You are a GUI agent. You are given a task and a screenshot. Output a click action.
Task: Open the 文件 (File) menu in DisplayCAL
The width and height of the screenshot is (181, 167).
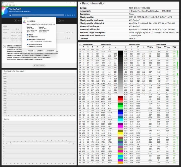[x=3, y=5]
